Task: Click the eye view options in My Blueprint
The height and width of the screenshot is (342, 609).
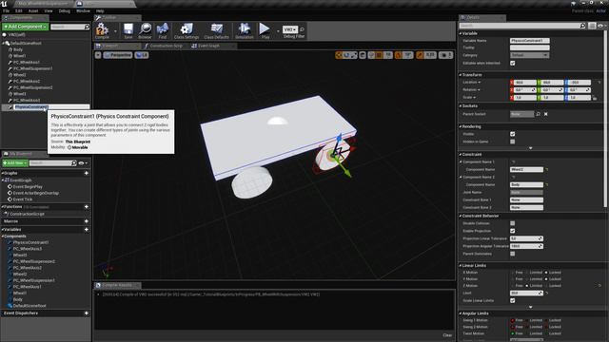Action: 83,163
